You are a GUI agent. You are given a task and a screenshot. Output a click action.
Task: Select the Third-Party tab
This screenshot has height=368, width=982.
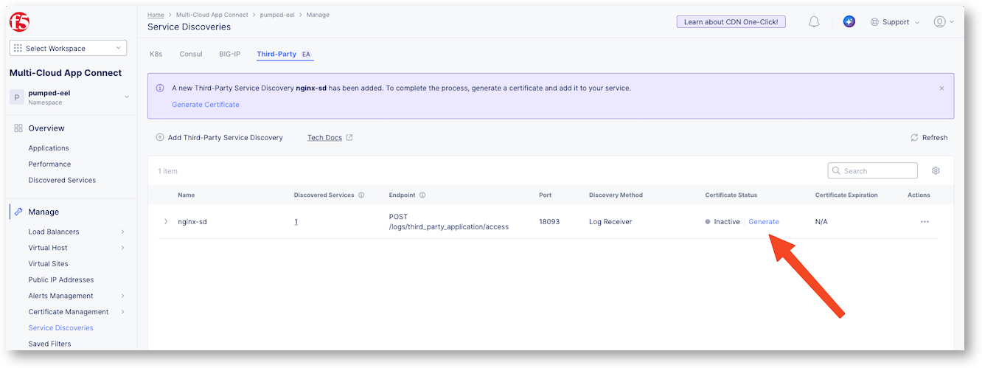285,54
